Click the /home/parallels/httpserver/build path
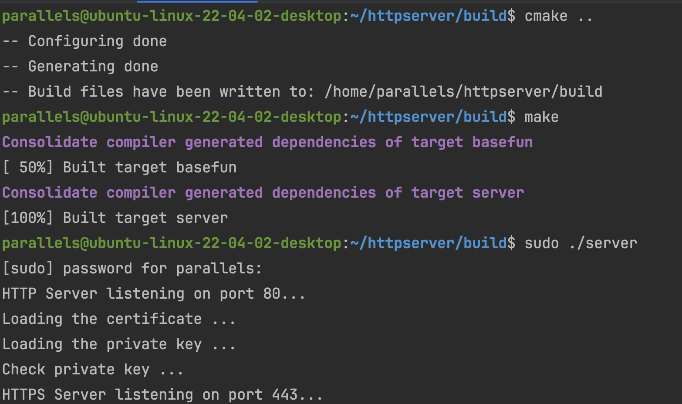Viewport: 682px width, 404px height. [x=463, y=91]
